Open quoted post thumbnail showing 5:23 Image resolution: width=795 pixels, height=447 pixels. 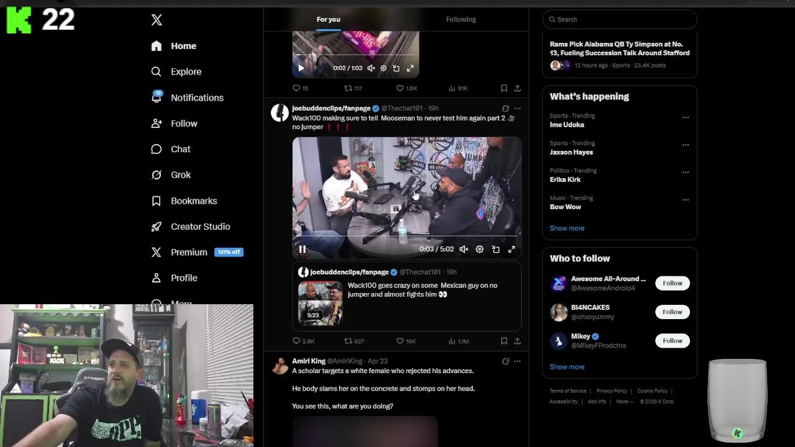pos(320,304)
